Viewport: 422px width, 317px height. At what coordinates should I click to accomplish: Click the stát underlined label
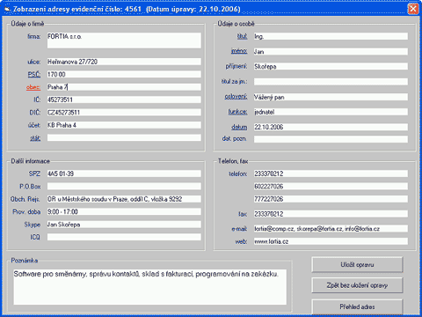[35, 138]
